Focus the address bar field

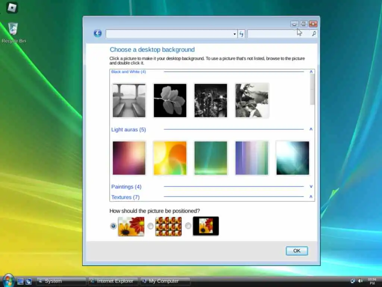pos(172,34)
